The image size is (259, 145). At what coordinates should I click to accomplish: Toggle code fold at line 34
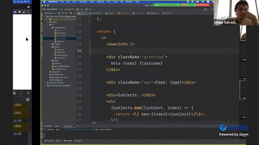pyautogui.click(x=90, y=38)
